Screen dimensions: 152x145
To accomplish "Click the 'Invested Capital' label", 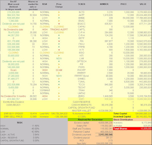I will 122,117.
